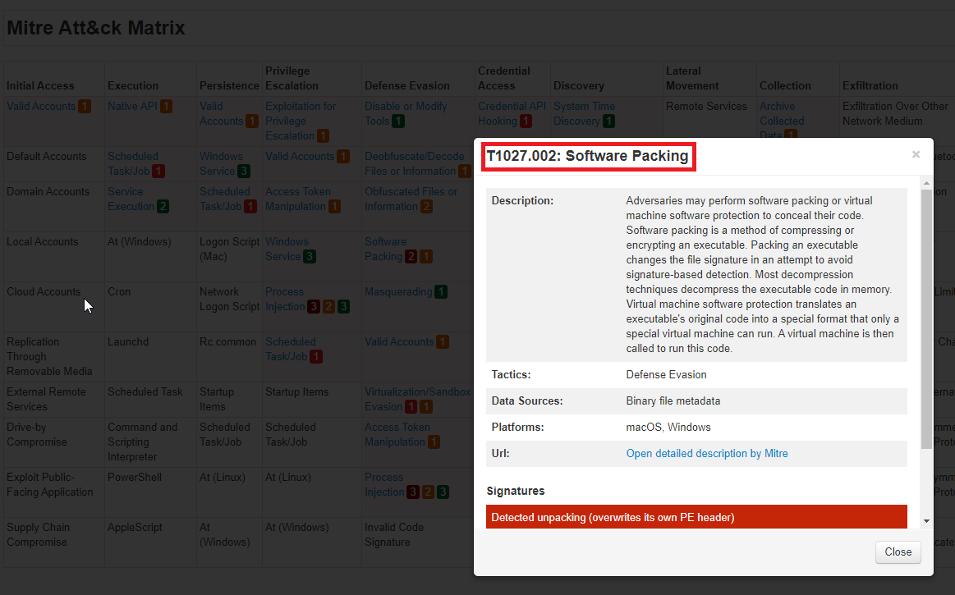Click the green "1" badge on System Time Discovery
Screen dimensions: 955x595
tap(609, 121)
